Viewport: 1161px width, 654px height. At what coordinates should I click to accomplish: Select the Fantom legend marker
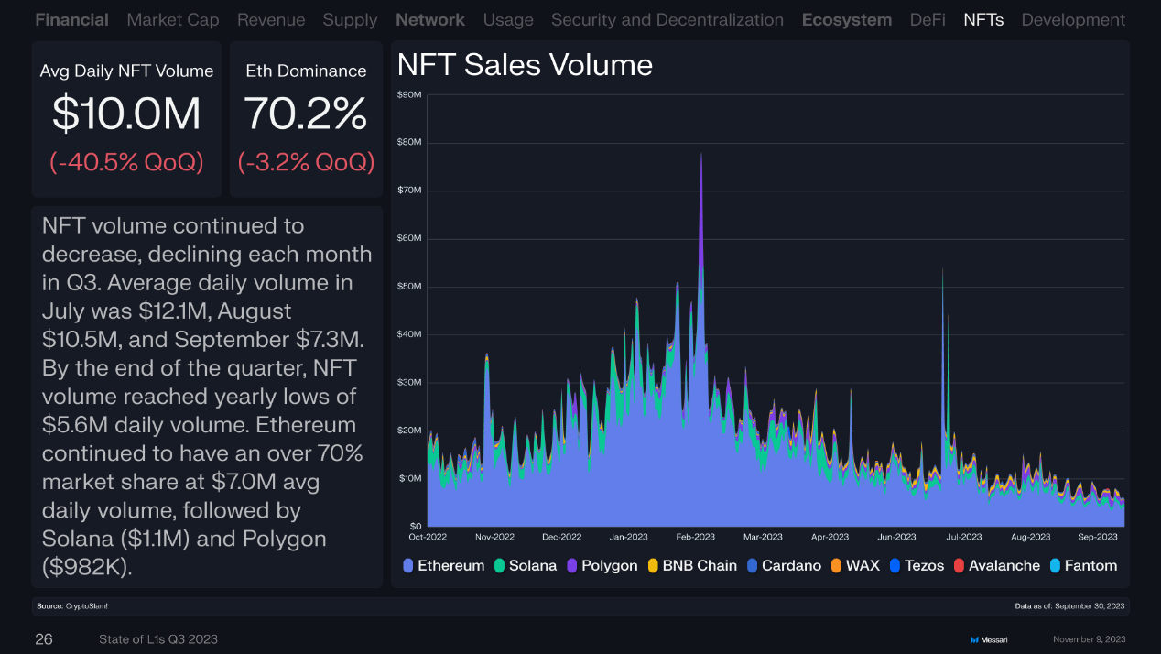1056,565
